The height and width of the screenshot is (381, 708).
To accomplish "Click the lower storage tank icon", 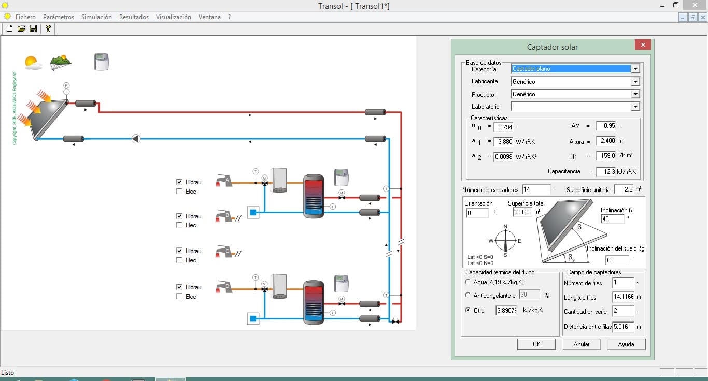I will click(x=314, y=303).
